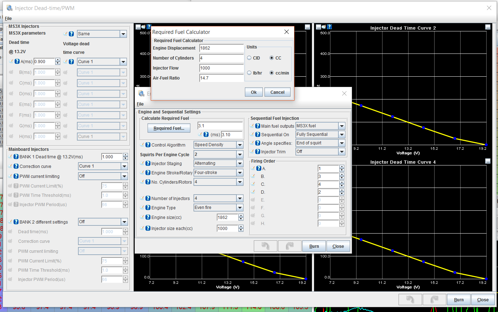498x312 pixels.
Task: Open help for PWM current limiting
Action: coord(16,176)
